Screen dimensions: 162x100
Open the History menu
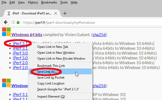coord(33,2)
